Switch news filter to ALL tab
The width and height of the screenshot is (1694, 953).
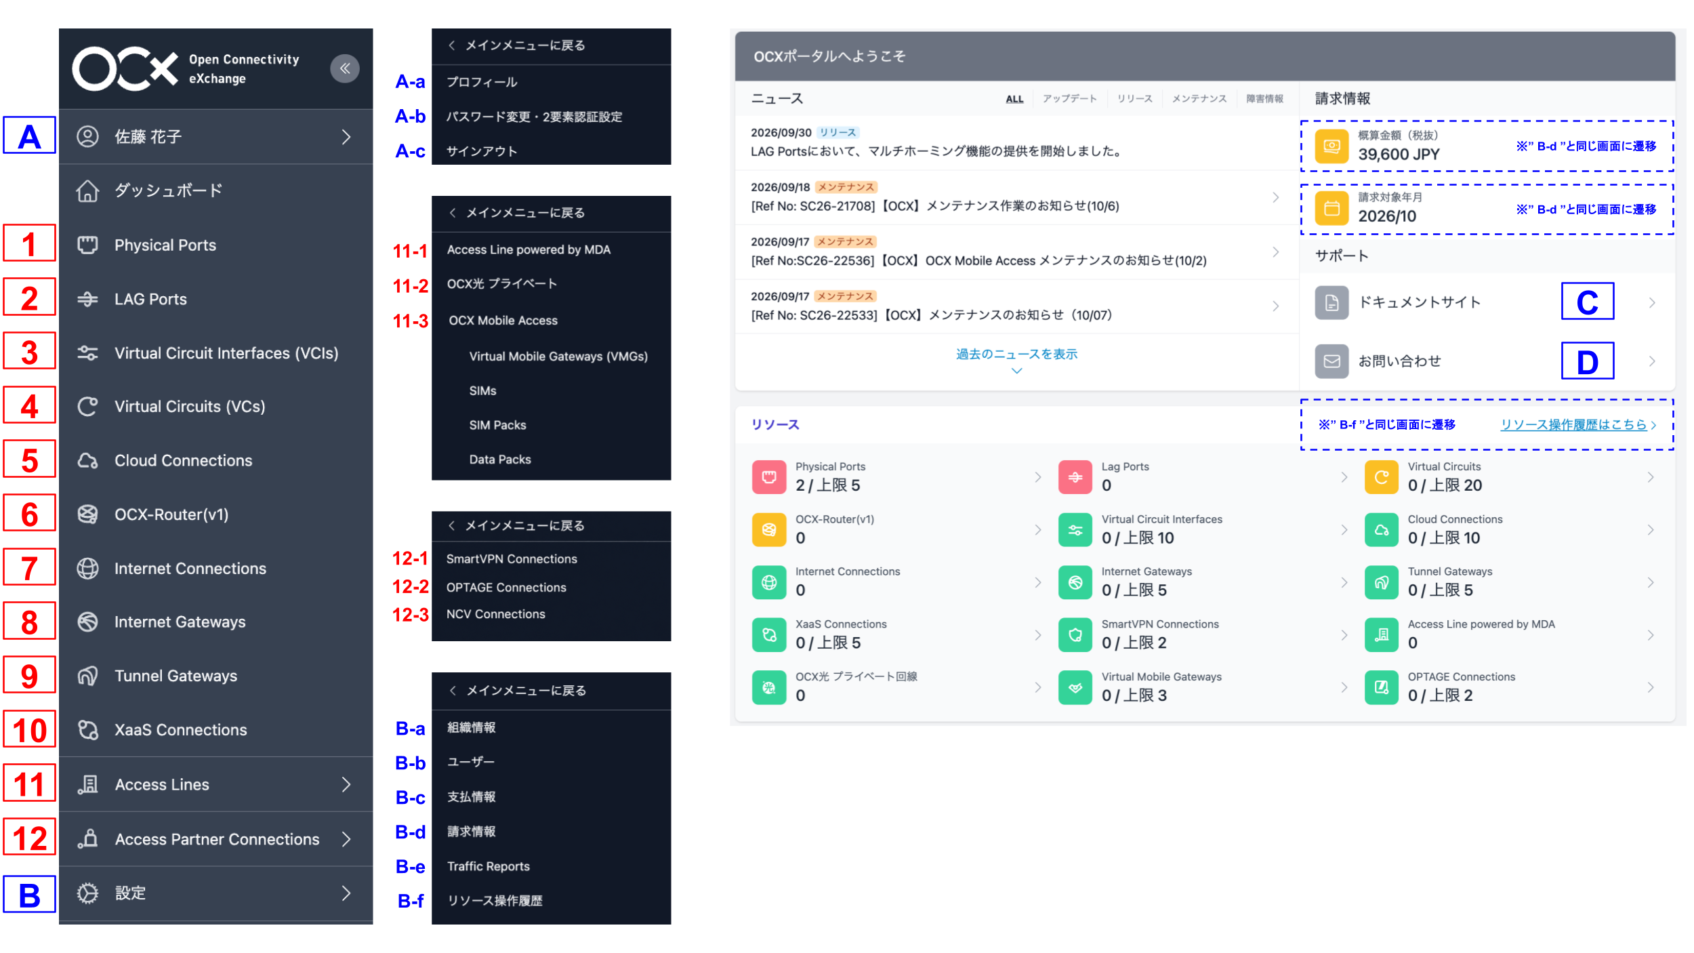click(x=1014, y=99)
